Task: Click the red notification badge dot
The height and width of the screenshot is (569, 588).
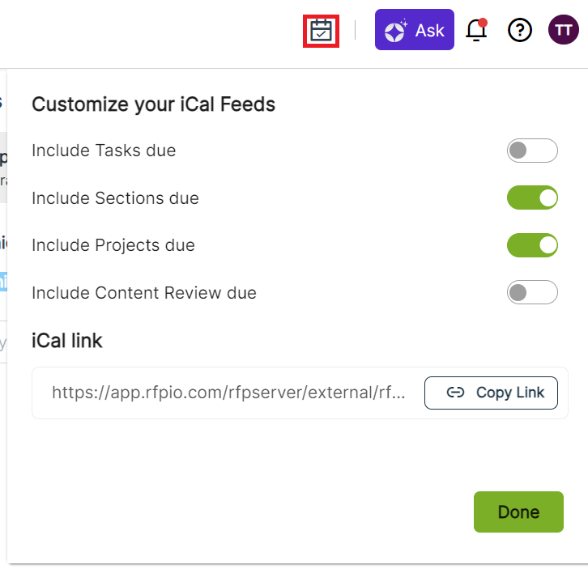Action: tap(484, 22)
